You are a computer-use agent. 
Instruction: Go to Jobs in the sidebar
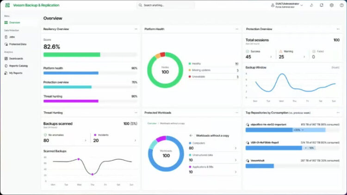point(12,37)
